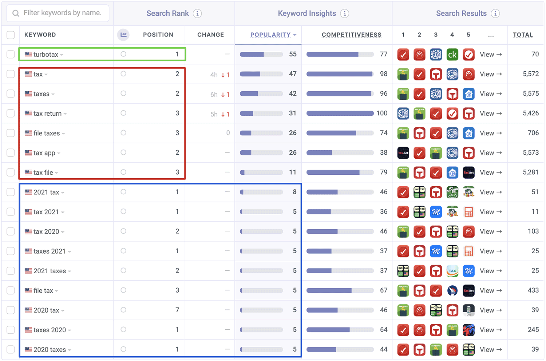Screen dimensions: 546x361
Task: Open the fourth result icon in tax file row
Action: (x=452, y=172)
